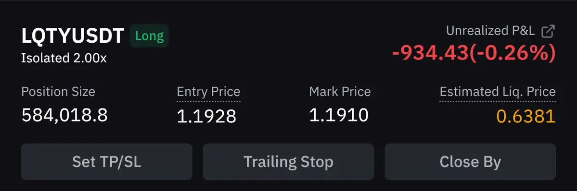Open the Unrealized P&L share icon
Viewport: 577px width, 191px height.
point(548,31)
